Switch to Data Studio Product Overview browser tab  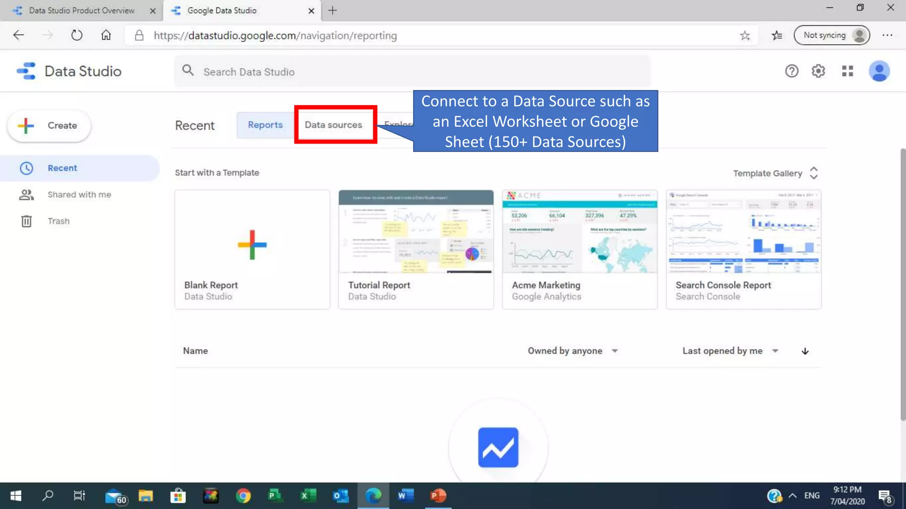tap(81, 11)
